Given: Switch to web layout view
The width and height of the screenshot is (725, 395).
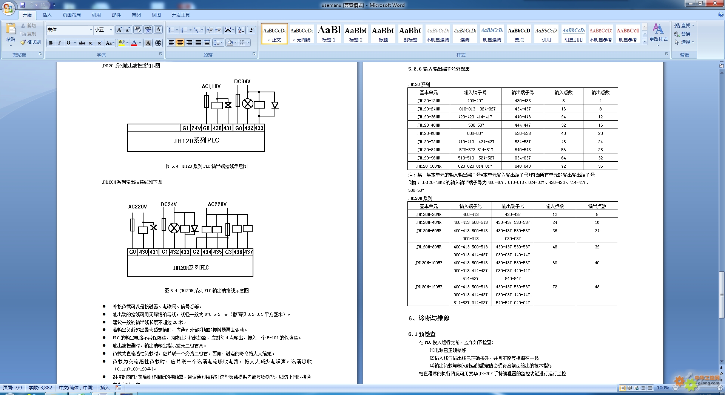Looking at the screenshot, I should click(636, 388).
